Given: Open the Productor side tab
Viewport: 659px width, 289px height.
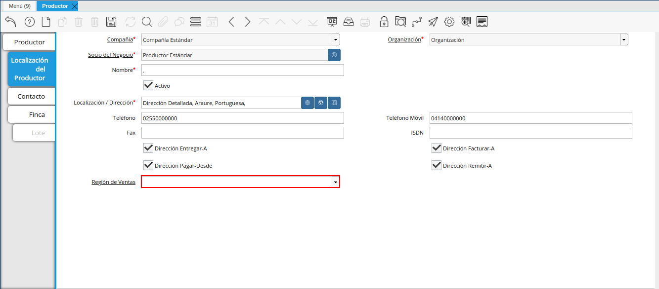Looking at the screenshot, I should [29, 42].
